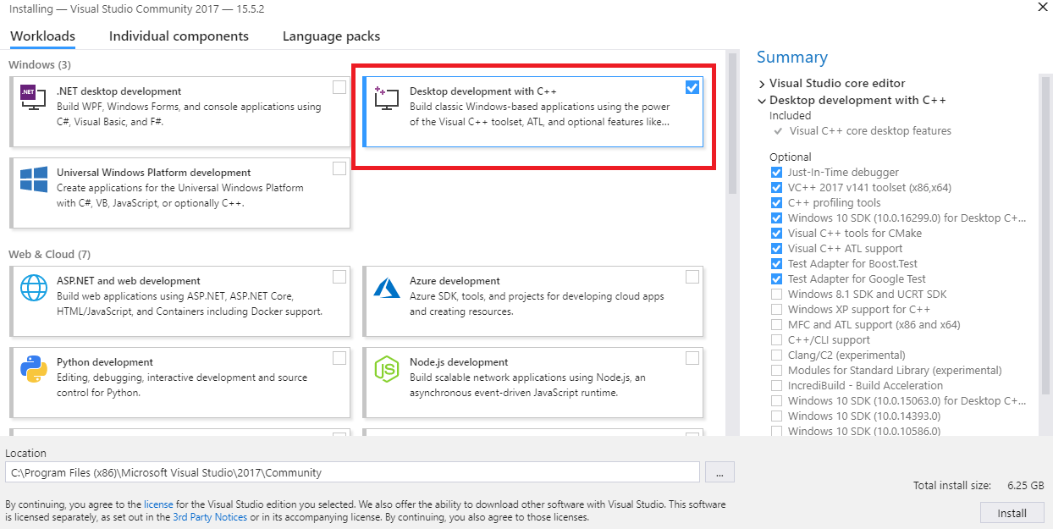Open the location browse (...) button

719,472
